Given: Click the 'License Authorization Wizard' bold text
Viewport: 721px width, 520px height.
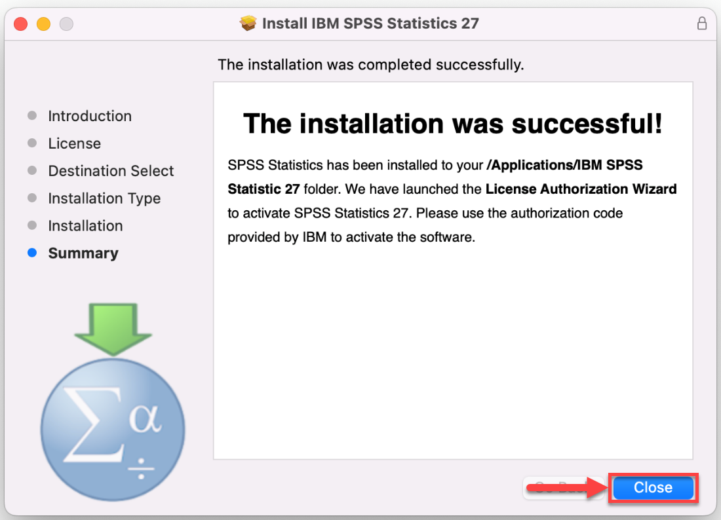Looking at the screenshot, I should (581, 189).
